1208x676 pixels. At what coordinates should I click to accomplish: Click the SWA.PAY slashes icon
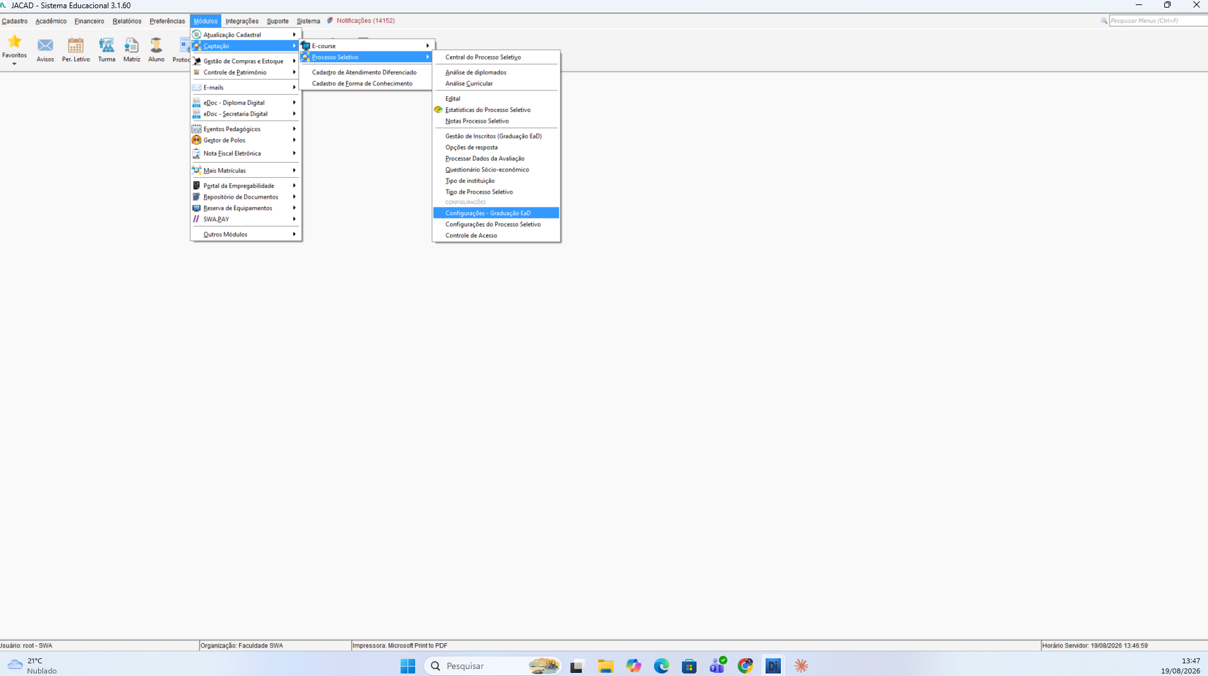tap(196, 219)
